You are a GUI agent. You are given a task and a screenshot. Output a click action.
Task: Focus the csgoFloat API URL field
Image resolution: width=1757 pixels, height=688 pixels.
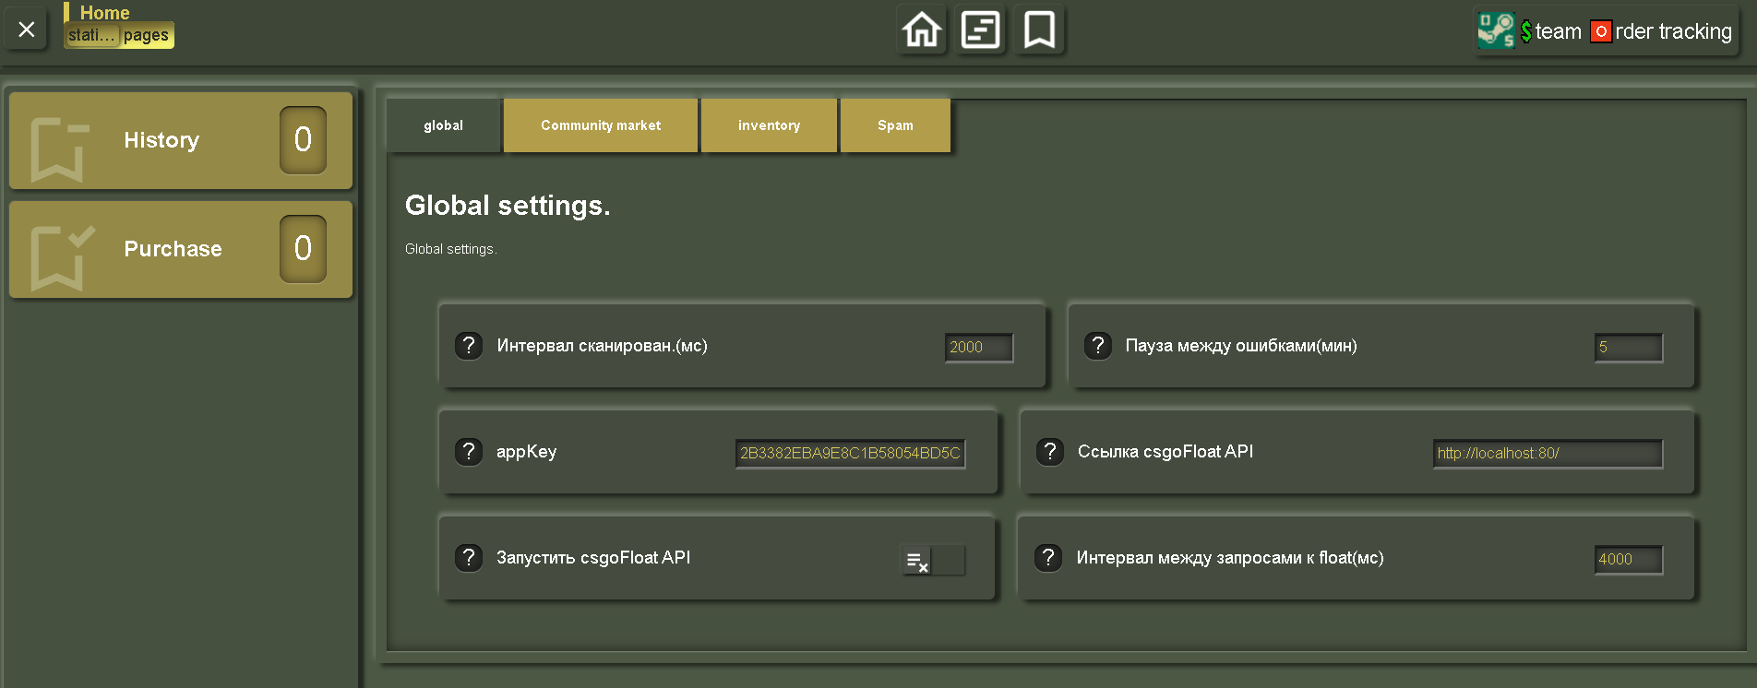(1548, 454)
